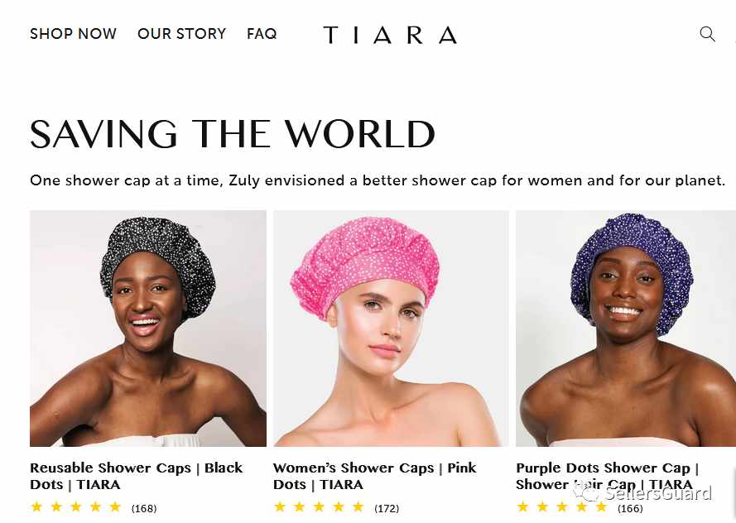Image resolution: width=736 pixels, height=523 pixels.
Task: View the 168 reviews count
Action: [144, 508]
